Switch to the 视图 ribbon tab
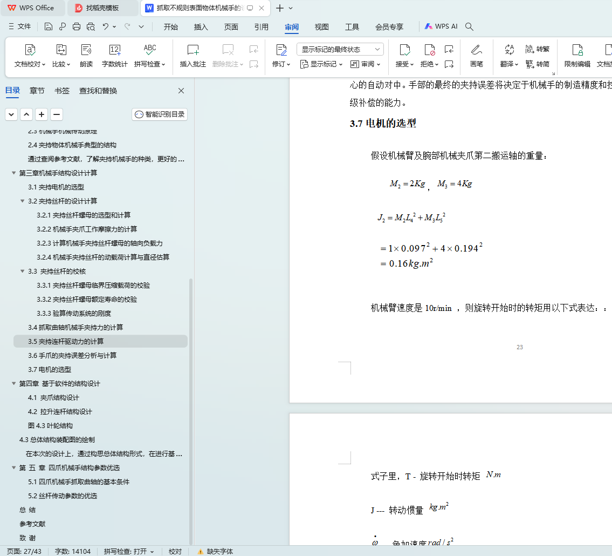 (321, 27)
